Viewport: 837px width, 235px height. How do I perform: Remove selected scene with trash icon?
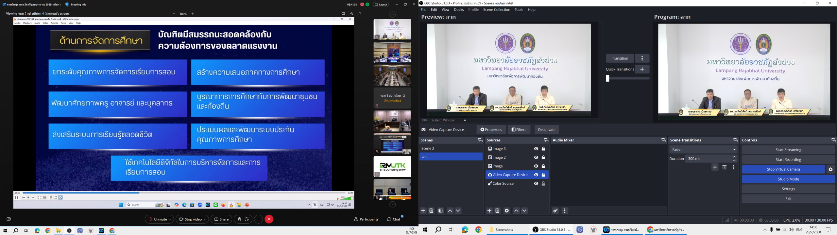(432, 211)
